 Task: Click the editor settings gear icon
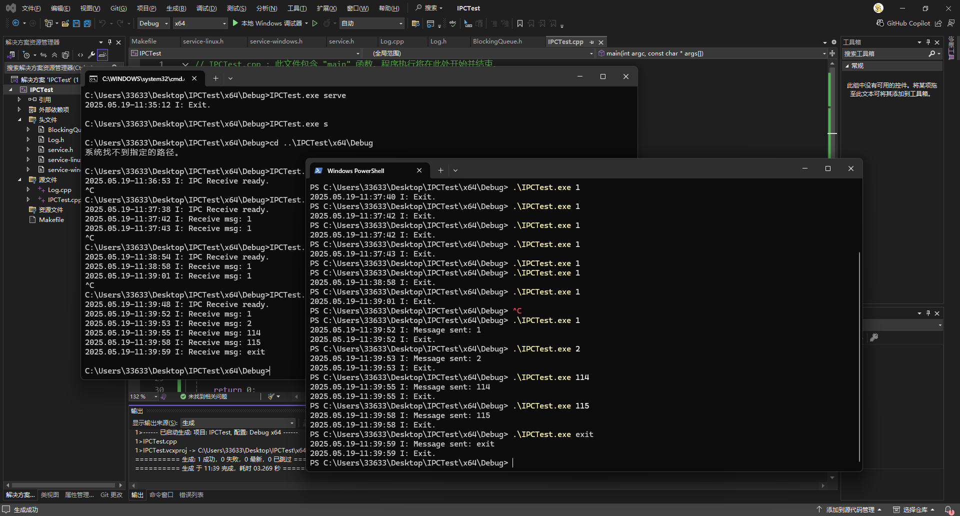[x=833, y=42]
